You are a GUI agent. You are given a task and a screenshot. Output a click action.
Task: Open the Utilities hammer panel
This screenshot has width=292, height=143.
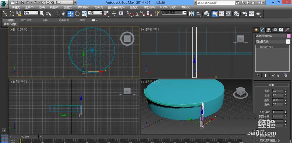click(287, 30)
